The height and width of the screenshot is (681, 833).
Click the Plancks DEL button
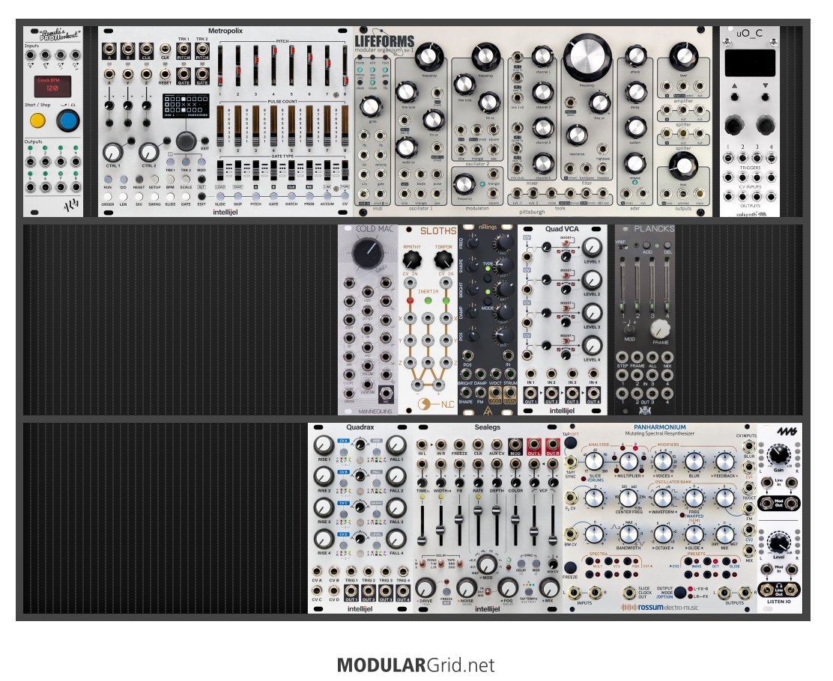click(667, 245)
